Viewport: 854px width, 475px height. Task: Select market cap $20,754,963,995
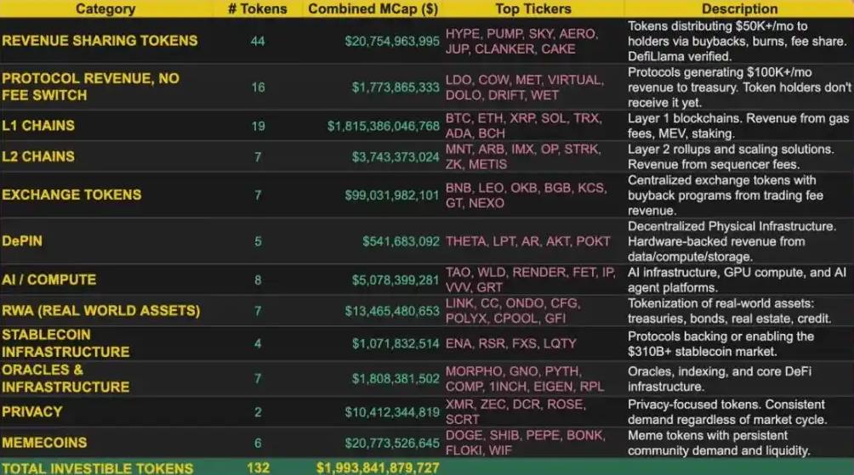[x=392, y=42]
